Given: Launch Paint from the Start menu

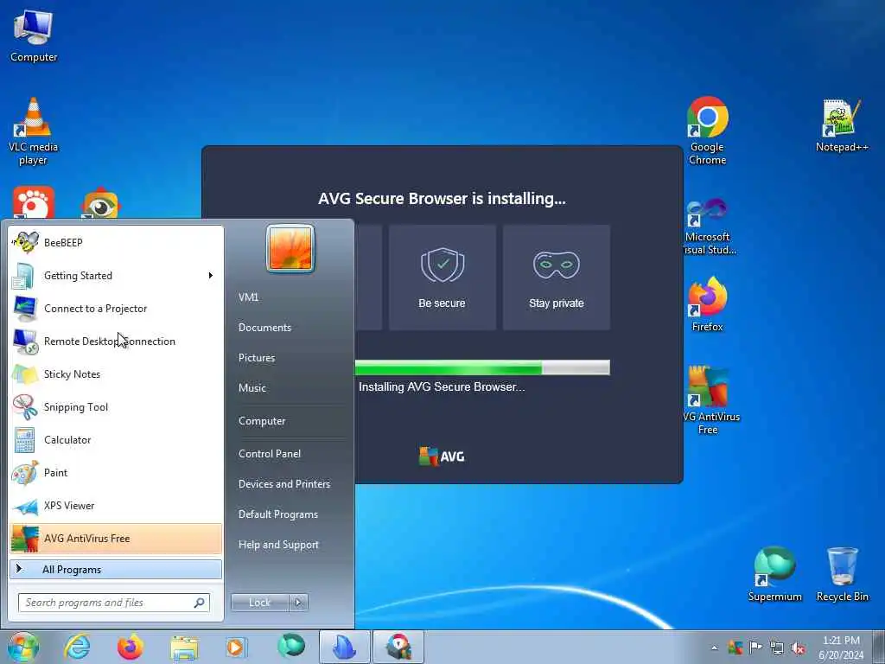Looking at the screenshot, I should click(x=116, y=473).
